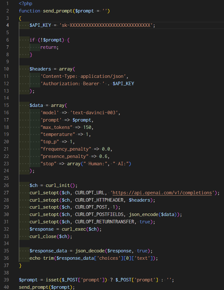Click the " Human:" stop string
Viewport: 224px width, 290px height.
pyautogui.click(x=95, y=164)
